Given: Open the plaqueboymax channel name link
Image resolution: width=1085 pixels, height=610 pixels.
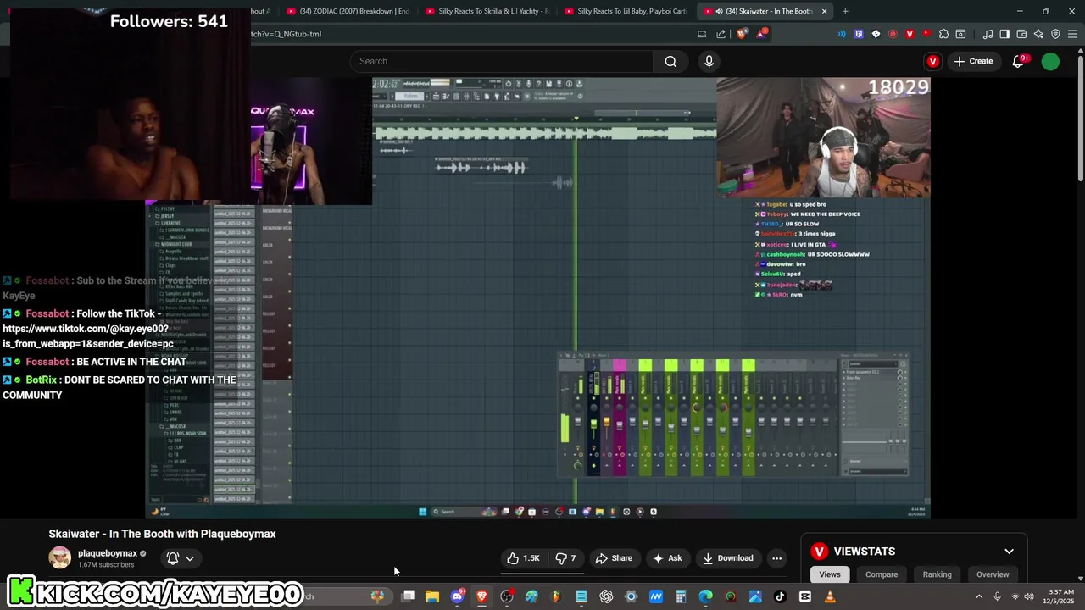Looking at the screenshot, I should click(108, 553).
